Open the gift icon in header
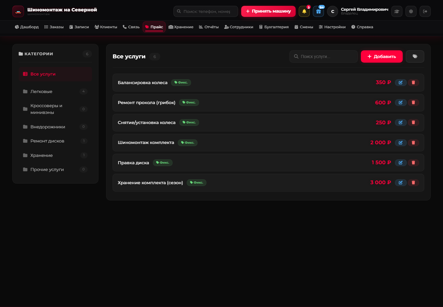This screenshot has height=307, width=443. [318, 11]
